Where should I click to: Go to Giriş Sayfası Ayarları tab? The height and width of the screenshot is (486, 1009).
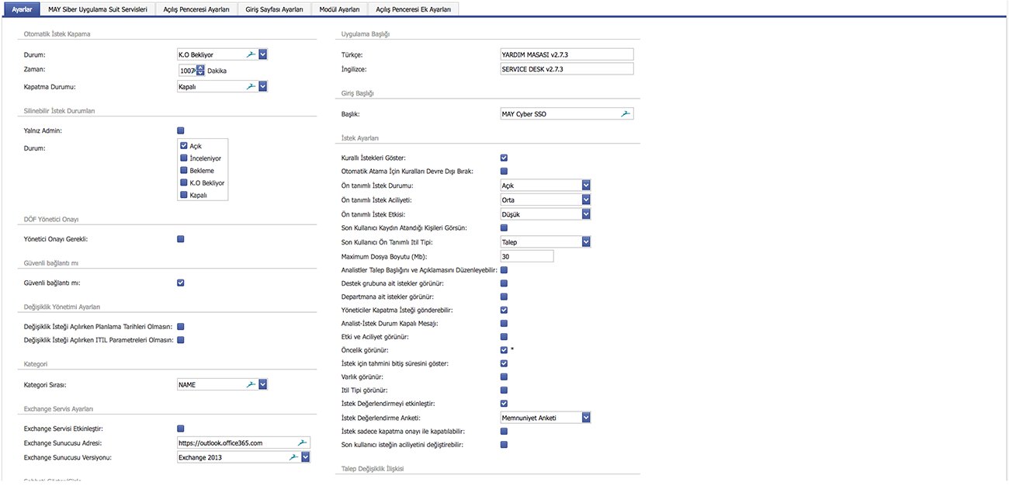point(276,9)
